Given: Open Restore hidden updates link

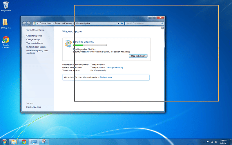Looking at the screenshot, I should tap(37, 47).
